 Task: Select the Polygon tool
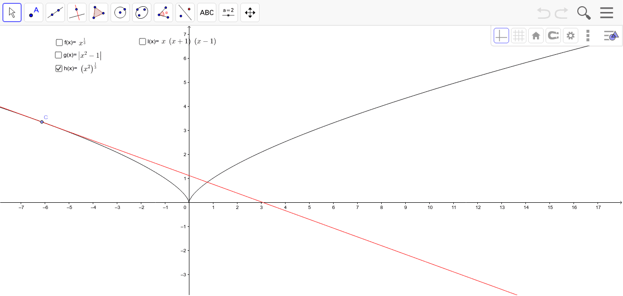tap(99, 12)
